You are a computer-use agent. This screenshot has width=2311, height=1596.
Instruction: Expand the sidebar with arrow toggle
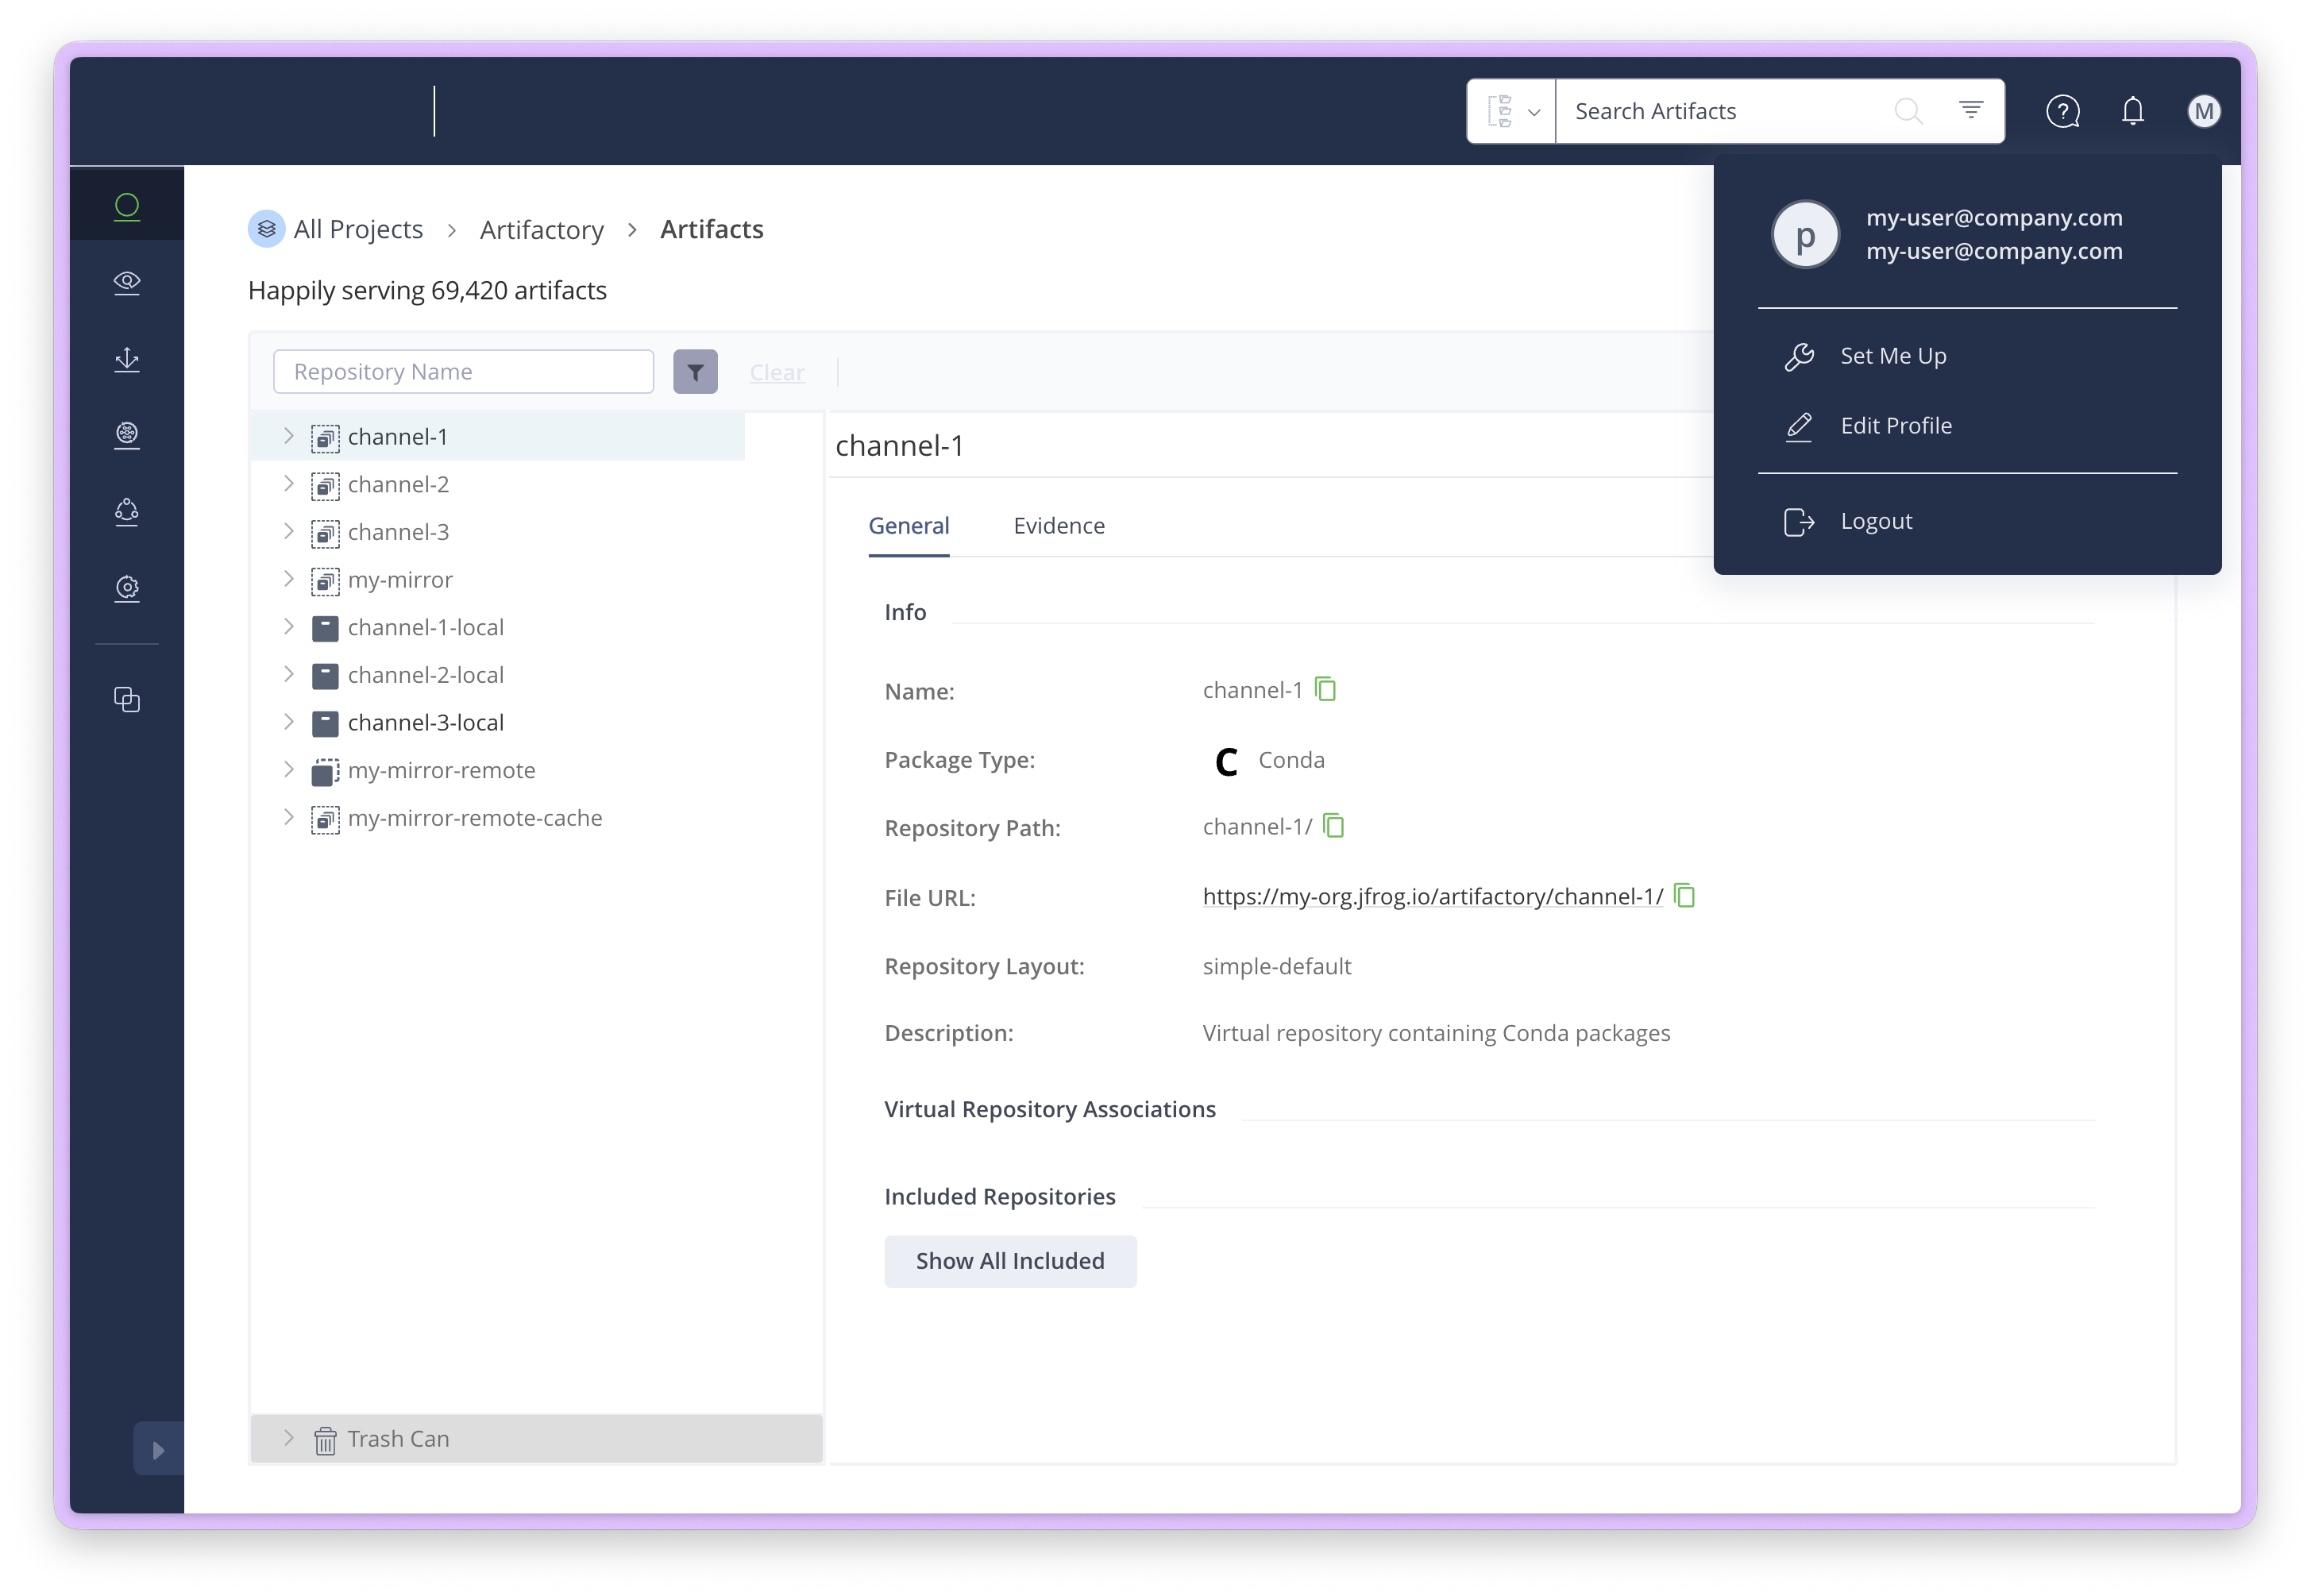coord(158,1449)
